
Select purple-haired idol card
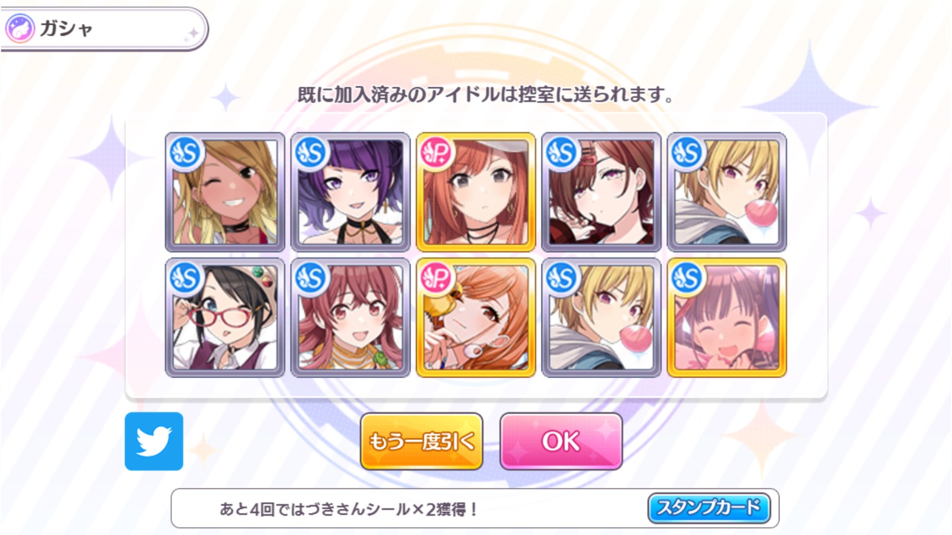point(350,192)
